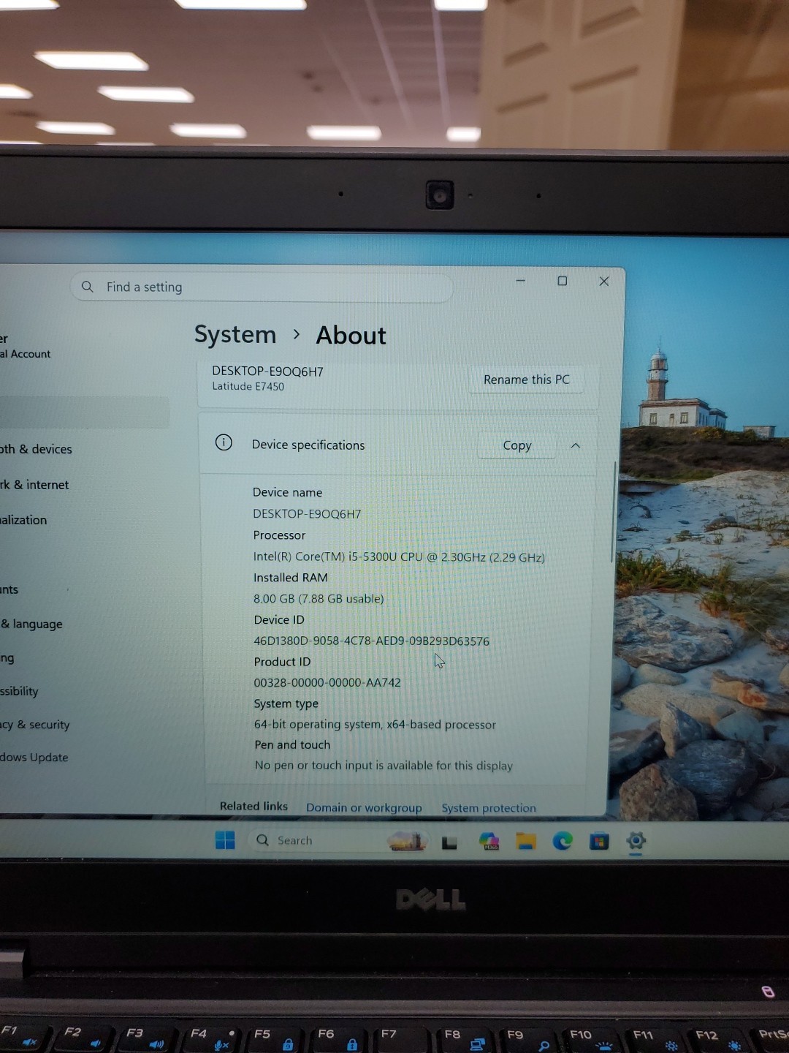Select Windows Update in sidebar
Viewport: 789px width, 1053px height.
coord(34,758)
